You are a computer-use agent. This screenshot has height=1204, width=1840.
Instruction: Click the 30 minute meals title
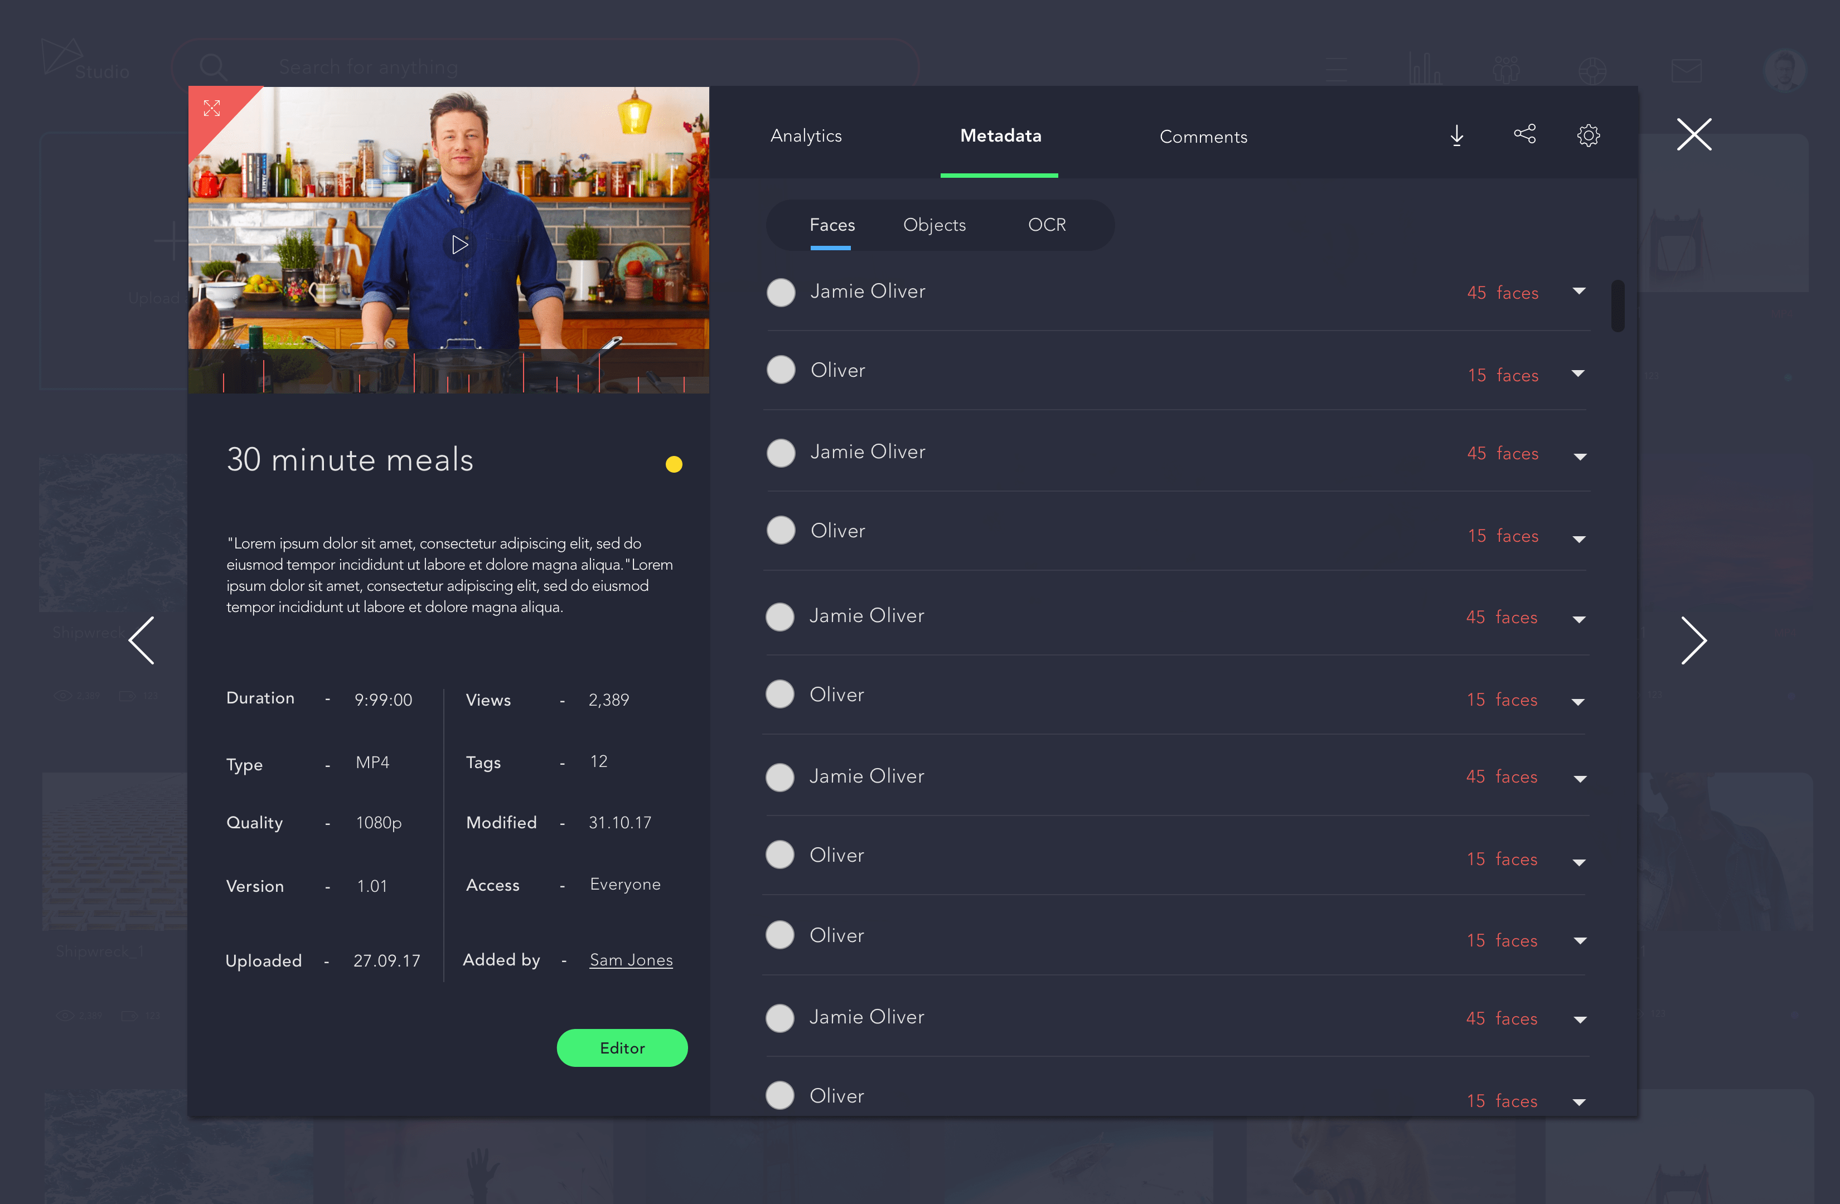pyautogui.click(x=350, y=460)
